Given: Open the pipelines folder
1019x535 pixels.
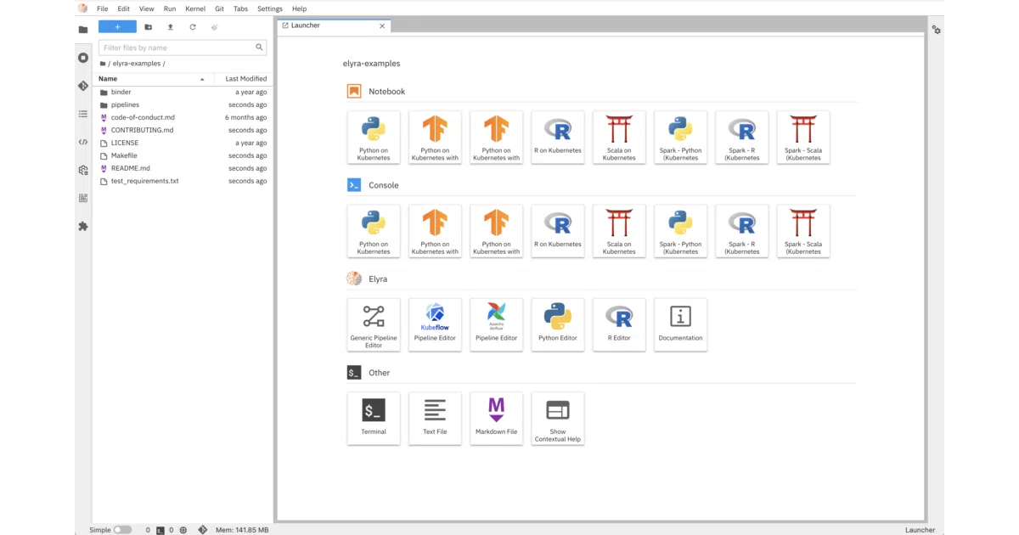Looking at the screenshot, I should point(183,104).
